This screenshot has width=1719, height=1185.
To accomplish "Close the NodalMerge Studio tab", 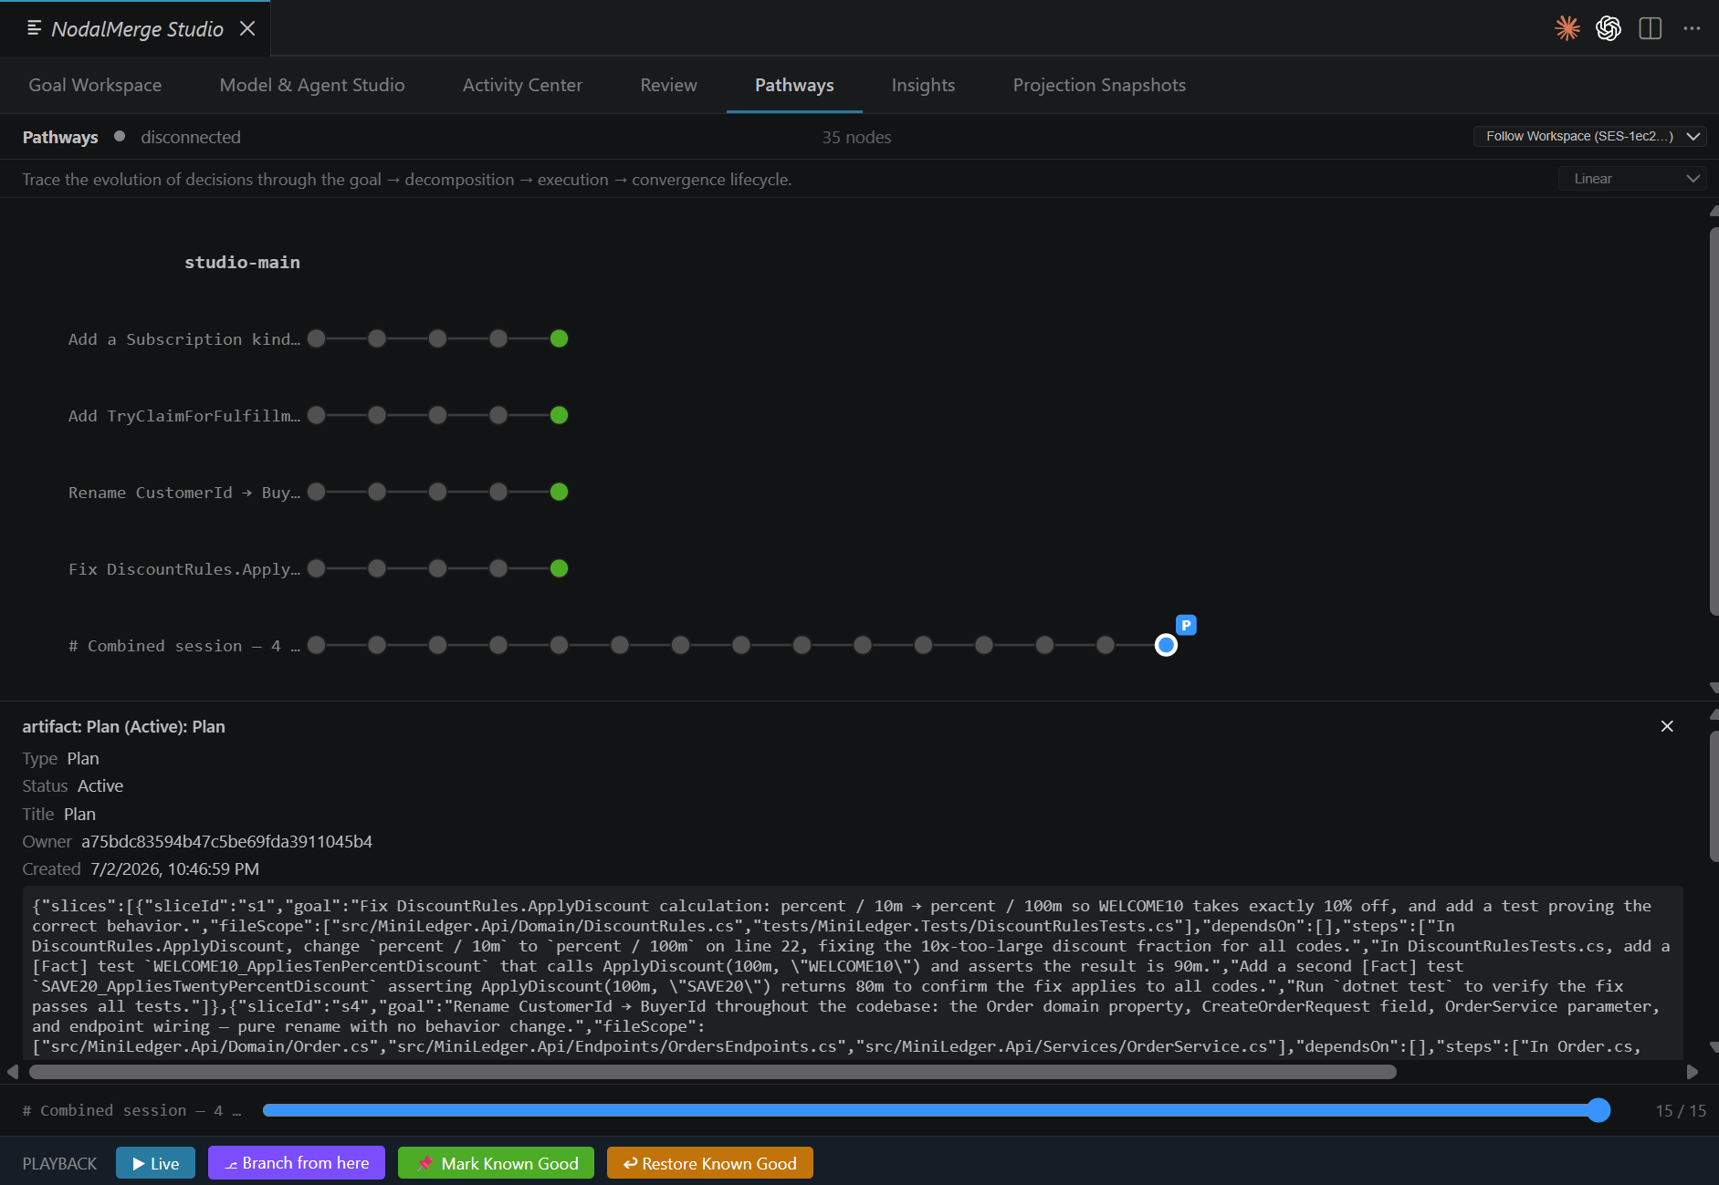I will coord(247,28).
